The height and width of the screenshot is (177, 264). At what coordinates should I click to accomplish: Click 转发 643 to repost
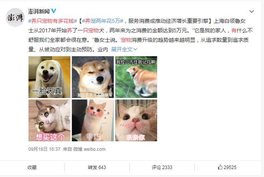(x=97, y=168)
